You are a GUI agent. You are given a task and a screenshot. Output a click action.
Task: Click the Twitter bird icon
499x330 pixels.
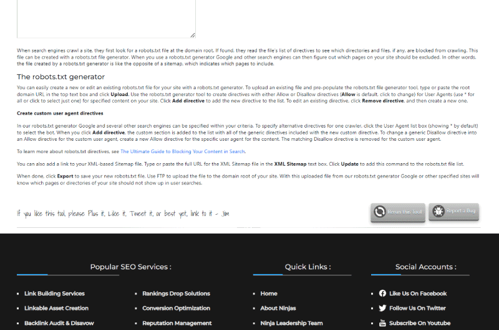click(382, 308)
